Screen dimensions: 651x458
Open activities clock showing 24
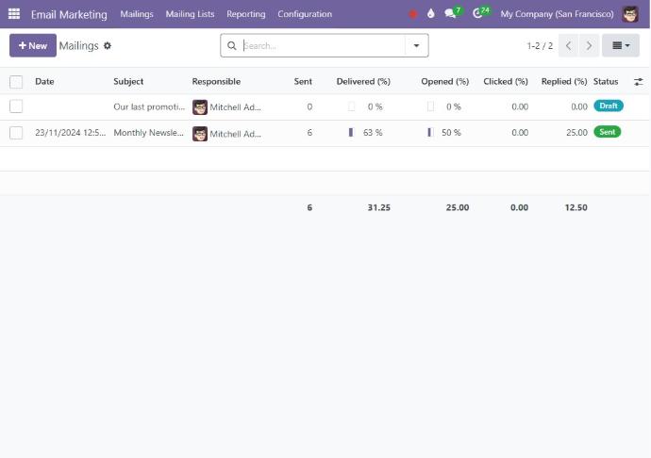coord(480,14)
